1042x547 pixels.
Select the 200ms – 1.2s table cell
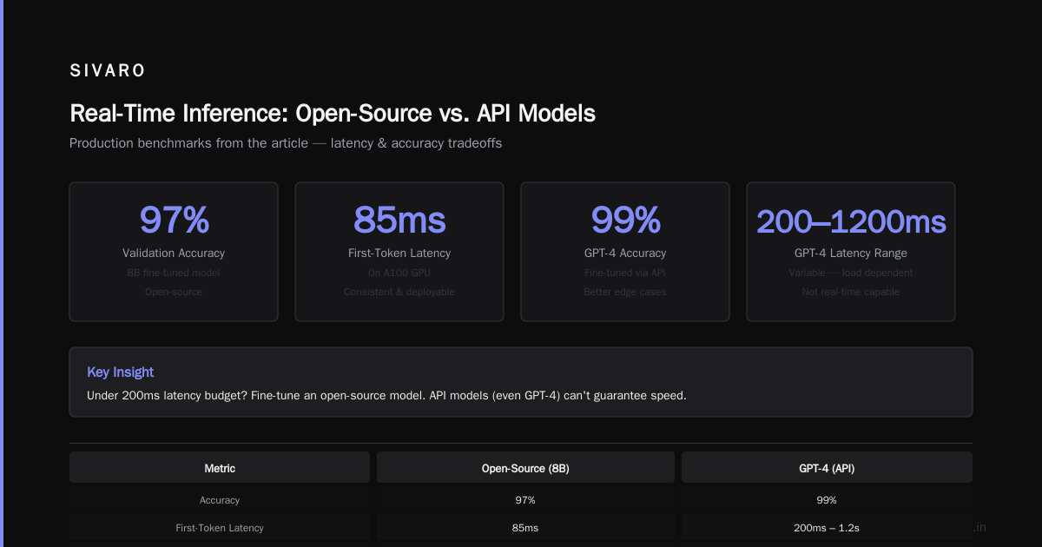827,528
